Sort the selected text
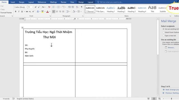Viewport: 179px width, 100px height. coord(77,7)
